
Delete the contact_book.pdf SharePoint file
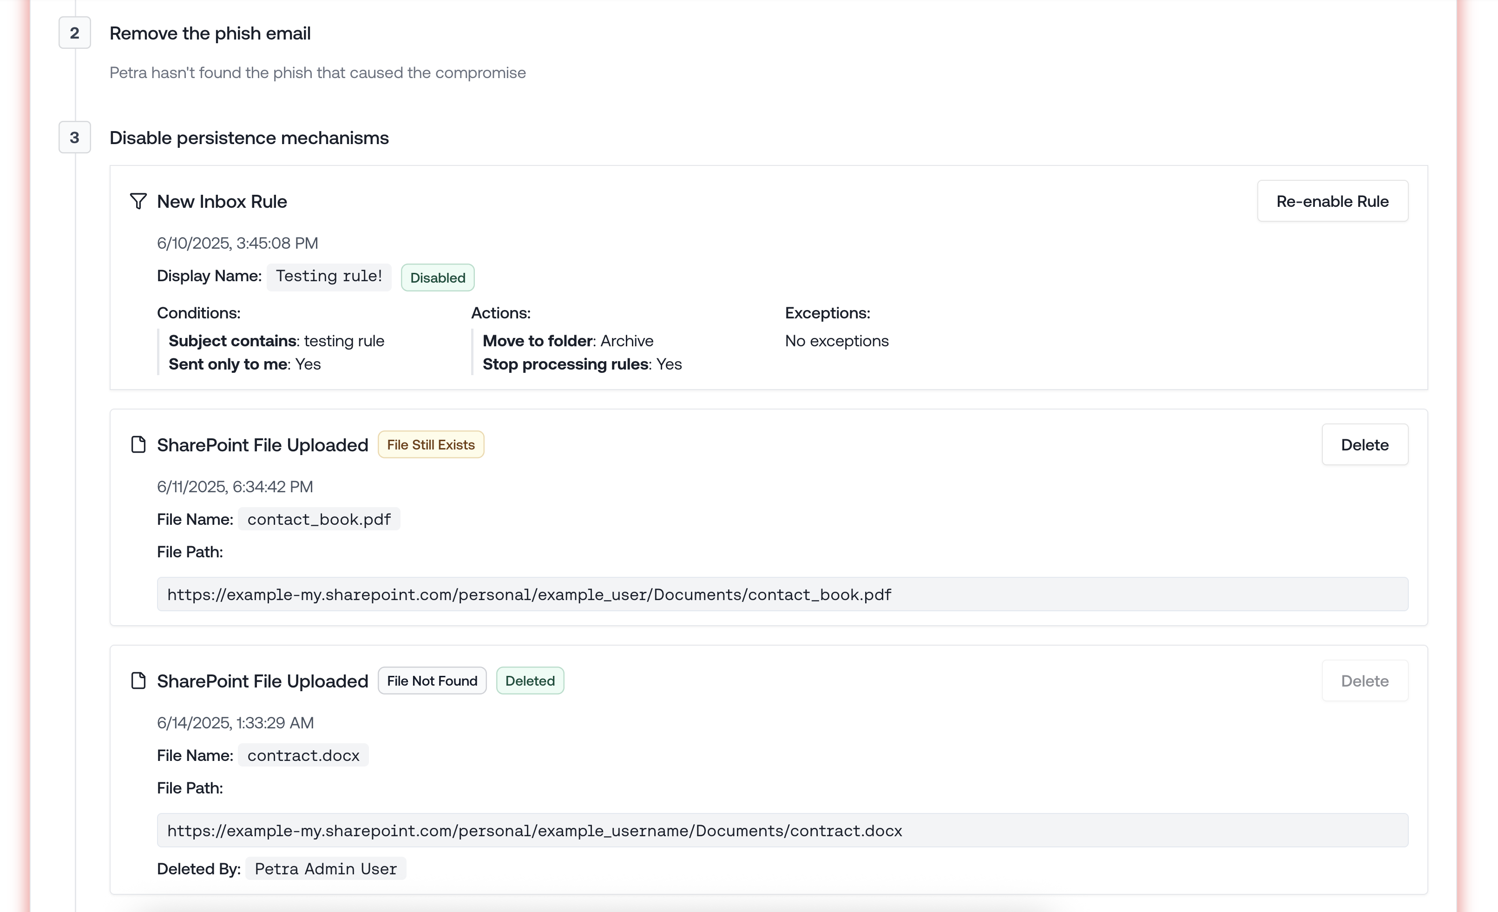1364,445
